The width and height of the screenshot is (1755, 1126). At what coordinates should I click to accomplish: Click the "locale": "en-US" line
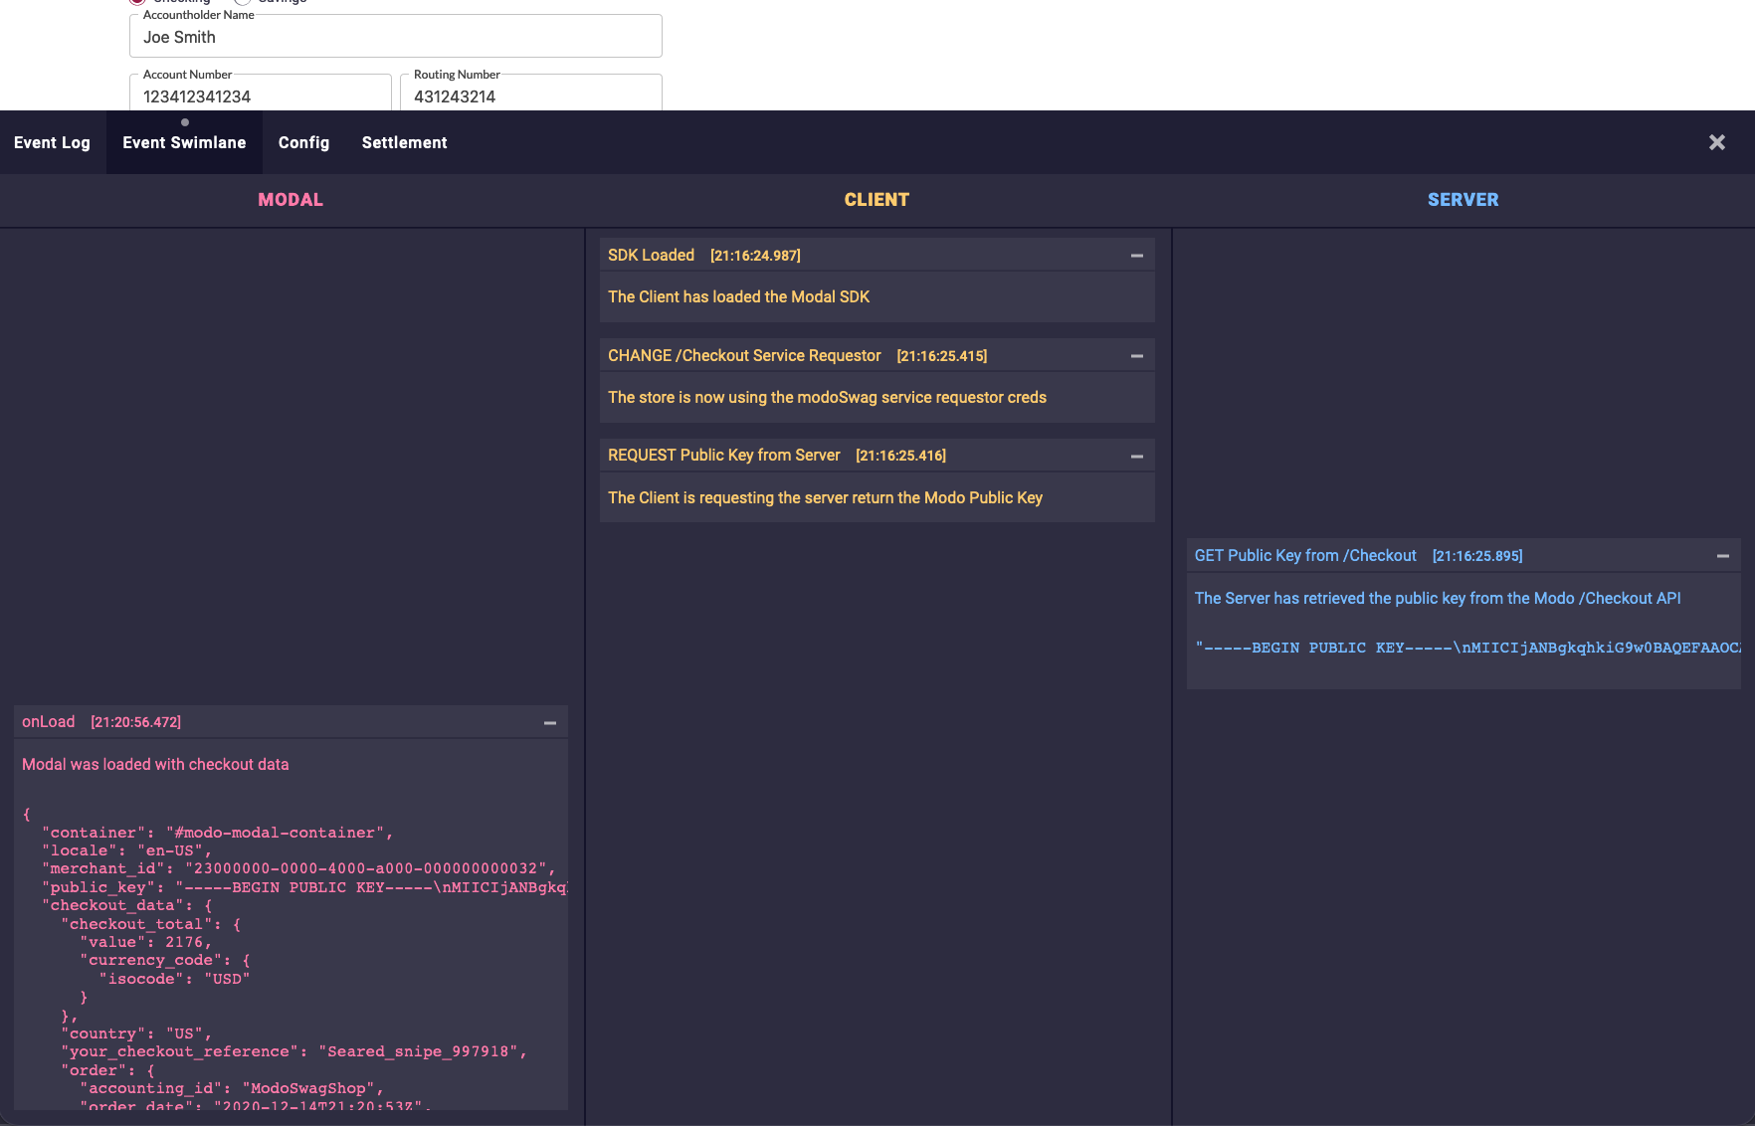click(126, 850)
